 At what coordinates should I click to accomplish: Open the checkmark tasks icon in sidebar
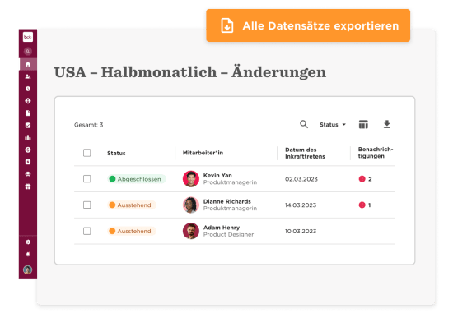[28, 126]
